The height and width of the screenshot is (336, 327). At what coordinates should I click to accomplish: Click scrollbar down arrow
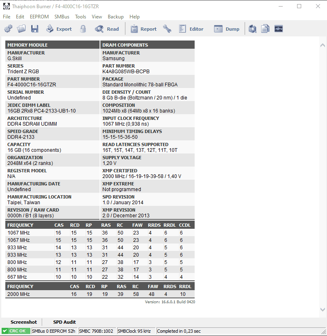tap(322, 309)
